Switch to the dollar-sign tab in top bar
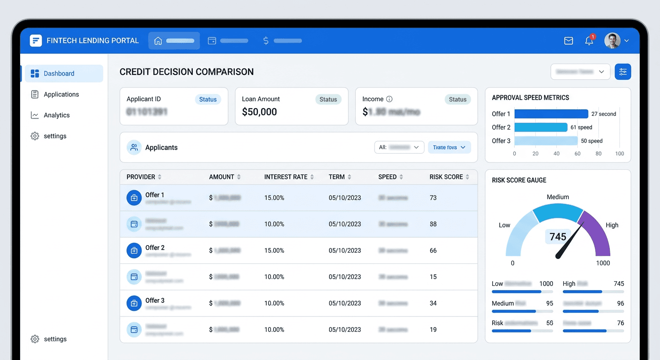Image resolution: width=660 pixels, height=360 pixels. [282, 41]
